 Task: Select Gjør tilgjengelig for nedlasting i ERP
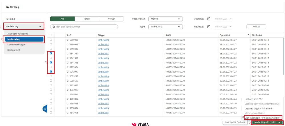click(263, 117)
